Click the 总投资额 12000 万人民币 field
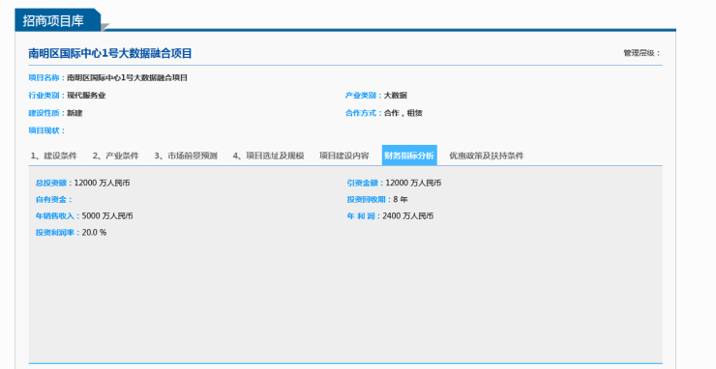Image resolution: width=716 pixels, height=369 pixels. click(82, 183)
